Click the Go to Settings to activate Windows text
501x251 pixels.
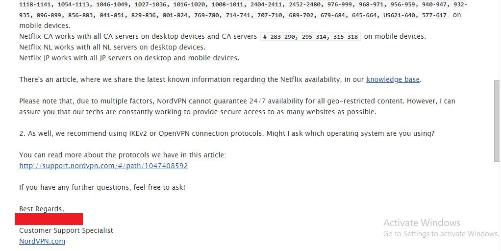[441, 234]
